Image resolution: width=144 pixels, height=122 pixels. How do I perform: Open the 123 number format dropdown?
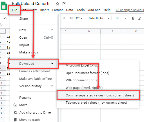coord(79,18)
